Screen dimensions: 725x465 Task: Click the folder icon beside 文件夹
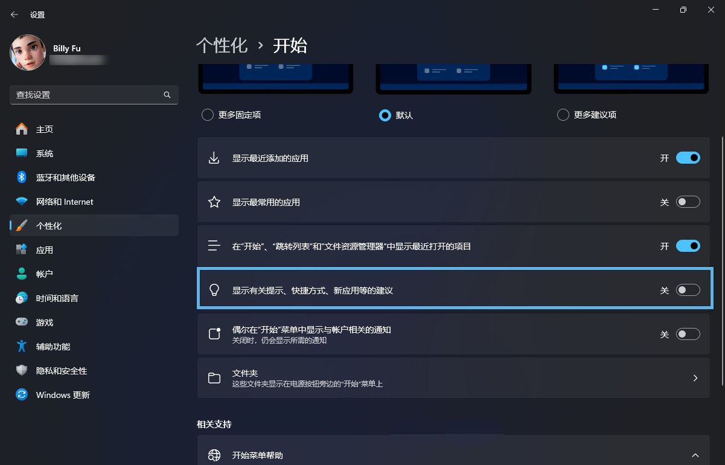coord(214,378)
